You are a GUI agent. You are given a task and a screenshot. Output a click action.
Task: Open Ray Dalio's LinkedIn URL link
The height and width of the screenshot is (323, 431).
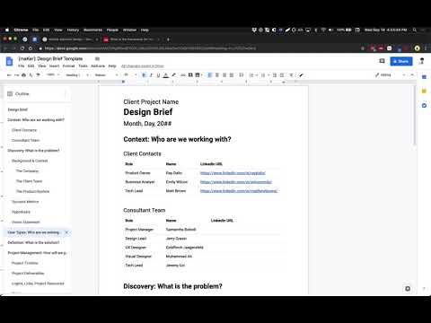click(x=233, y=173)
